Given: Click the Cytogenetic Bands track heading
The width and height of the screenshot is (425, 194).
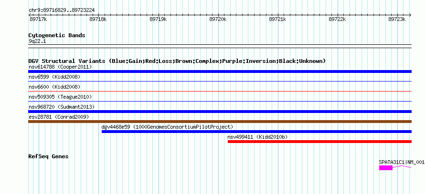Looking at the screenshot, I should 57,35.
